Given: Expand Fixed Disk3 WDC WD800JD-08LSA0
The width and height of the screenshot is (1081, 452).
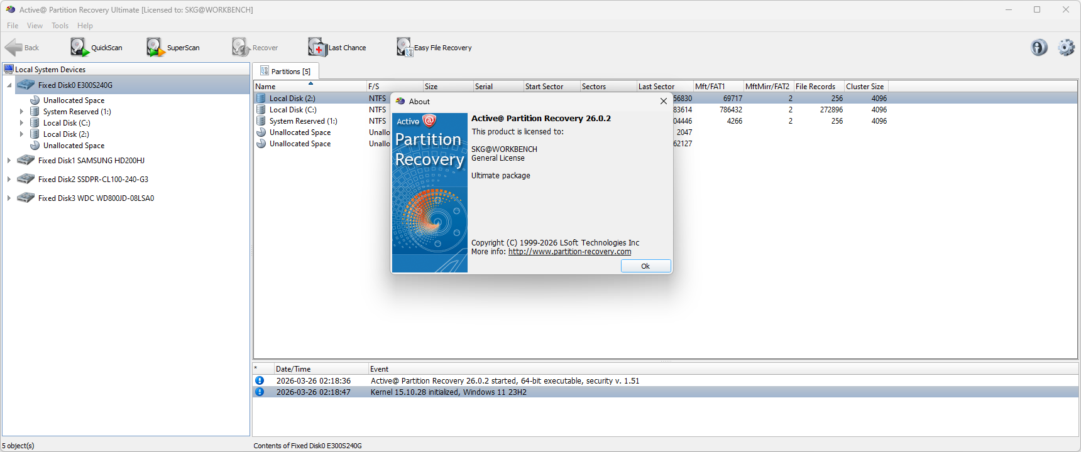Looking at the screenshot, I should pyautogui.click(x=9, y=198).
